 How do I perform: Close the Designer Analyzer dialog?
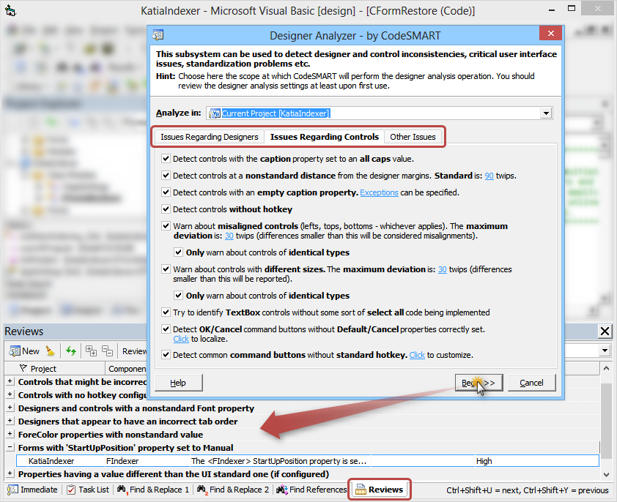click(550, 34)
